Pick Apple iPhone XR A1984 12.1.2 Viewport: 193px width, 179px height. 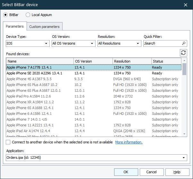coord(94,102)
